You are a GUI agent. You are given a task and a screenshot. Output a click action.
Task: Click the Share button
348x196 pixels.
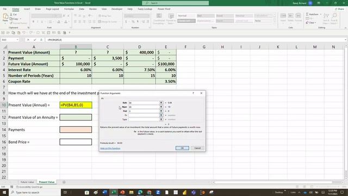tap(339, 9)
